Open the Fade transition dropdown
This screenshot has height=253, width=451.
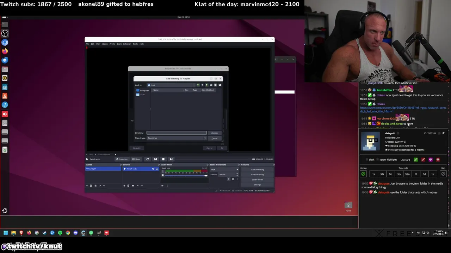tap(224, 170)
